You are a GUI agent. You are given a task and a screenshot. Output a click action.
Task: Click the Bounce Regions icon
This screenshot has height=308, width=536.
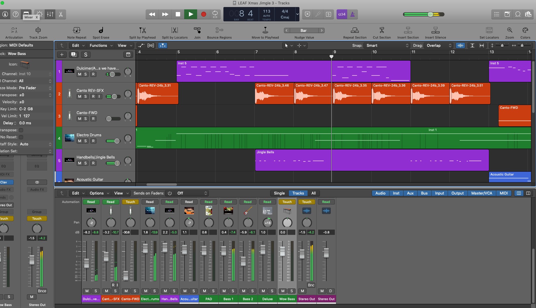[x=219, y=30]
